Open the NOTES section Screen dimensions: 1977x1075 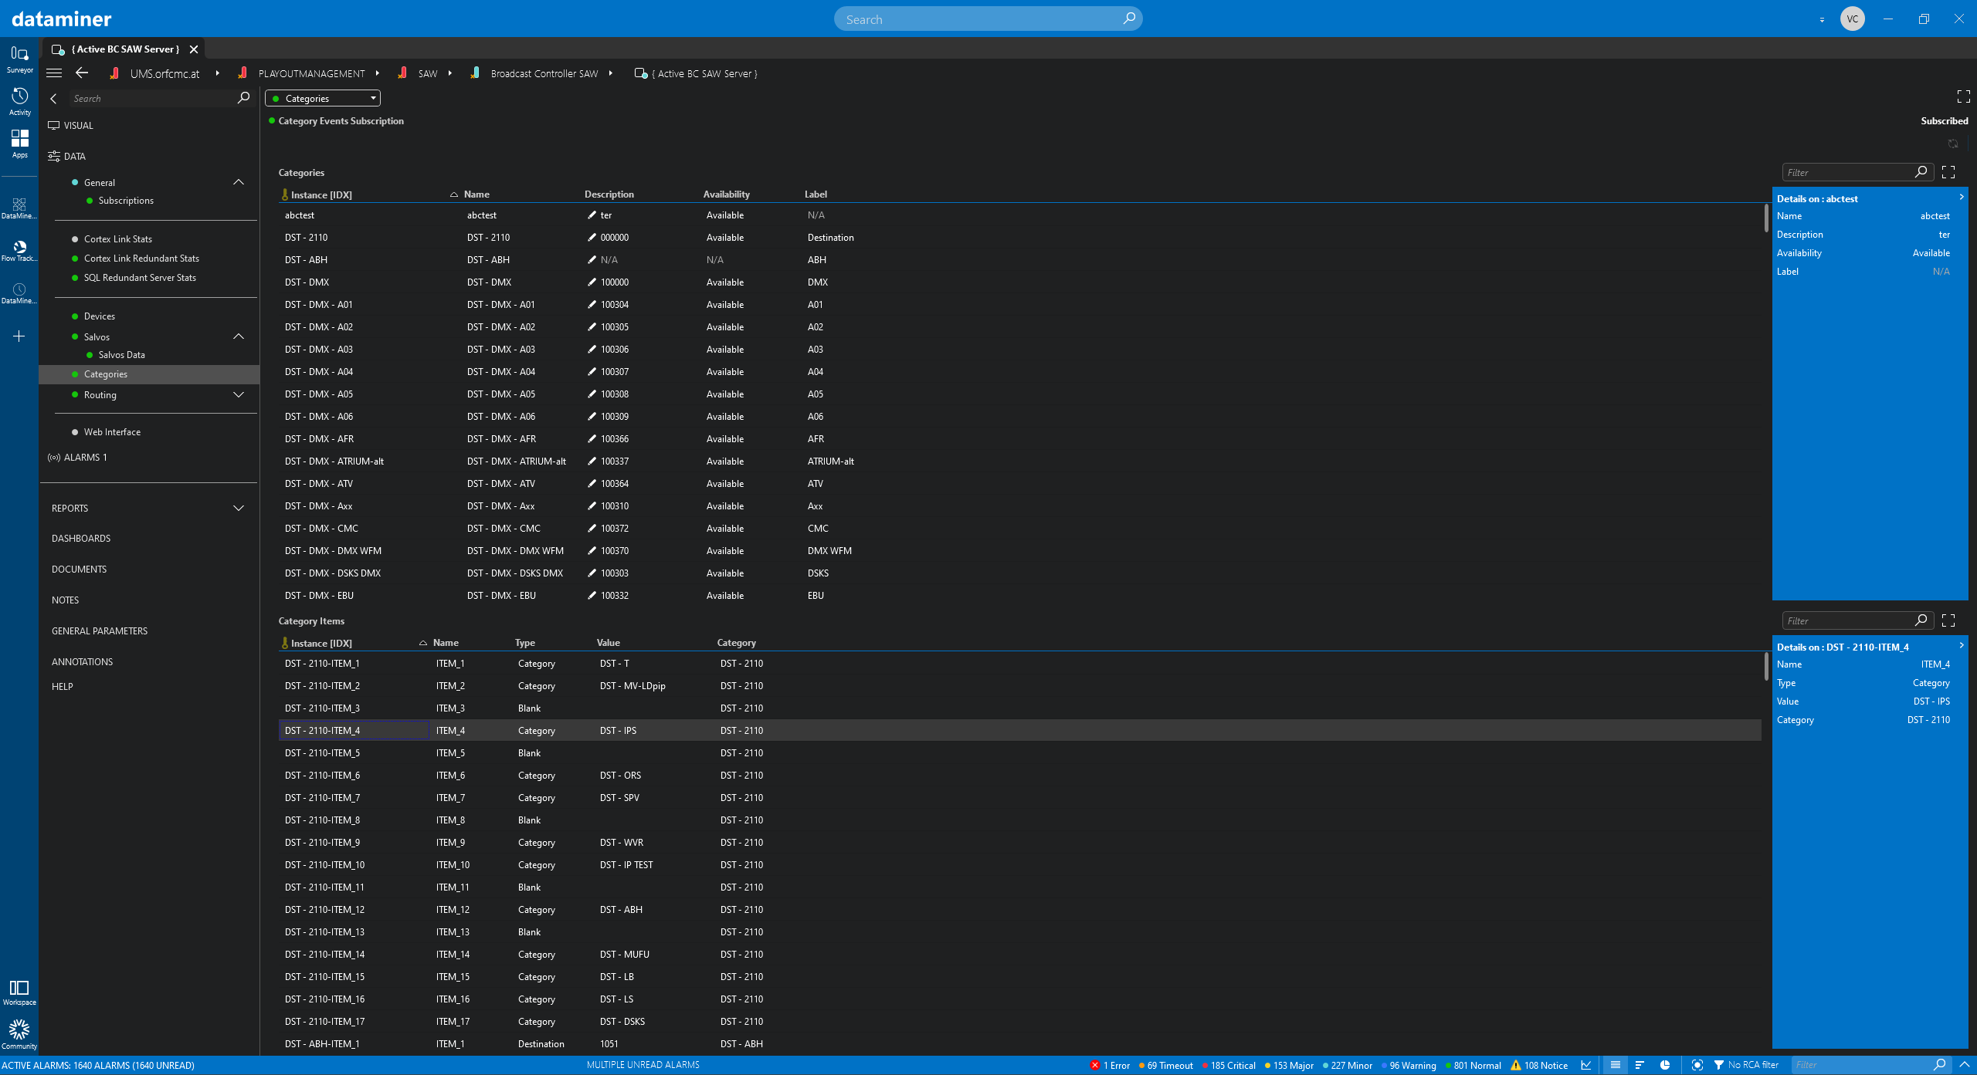(65, 600)
